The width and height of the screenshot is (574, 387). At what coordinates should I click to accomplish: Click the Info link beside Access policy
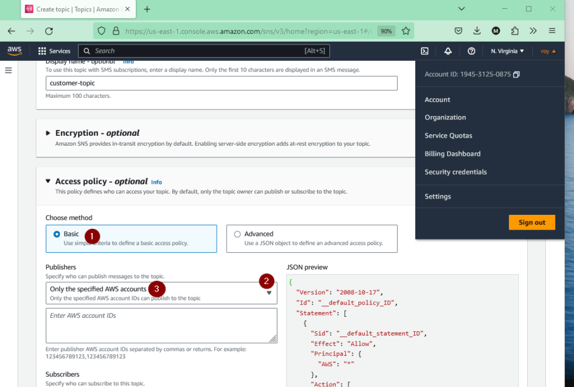tap(156, 182)
